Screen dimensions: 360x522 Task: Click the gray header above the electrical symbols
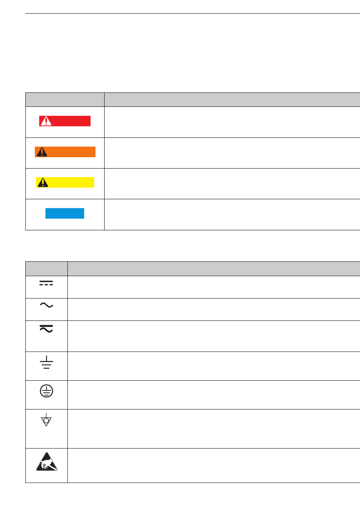[x=47, y=269]
